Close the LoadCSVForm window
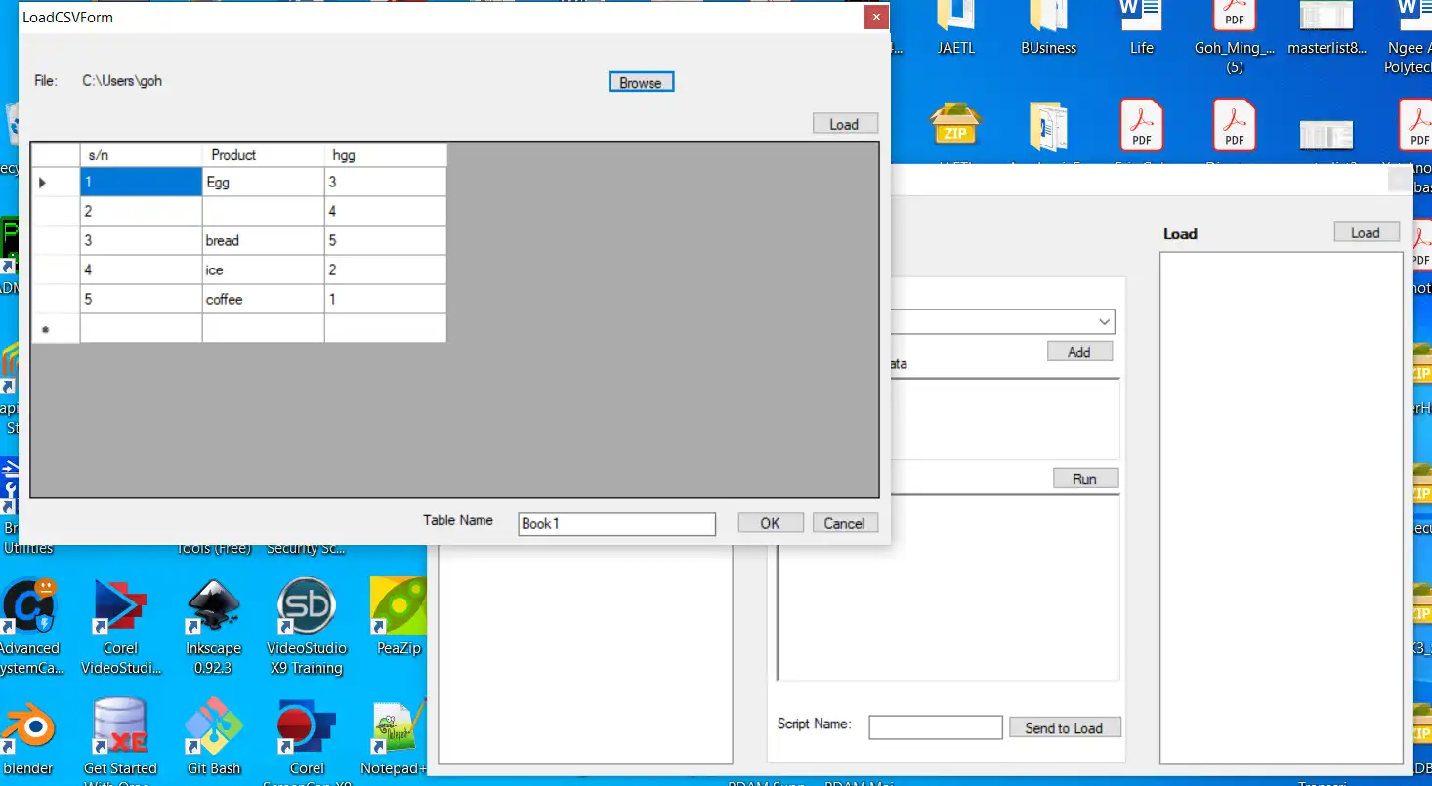The width and height of the screenshot is (1432, 786). click(876, 17)
